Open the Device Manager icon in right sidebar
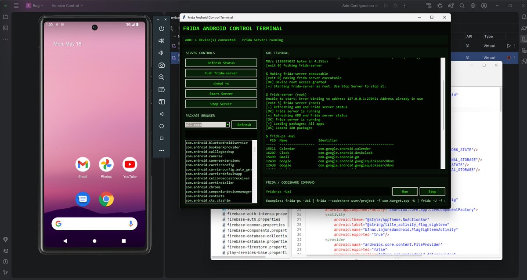Image resolution: width=527 pixels, height=280 pixels. [x=523, y=39]
